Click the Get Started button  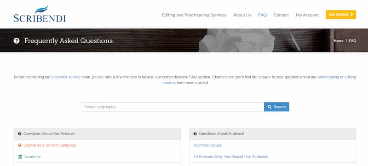pos(341,15)
